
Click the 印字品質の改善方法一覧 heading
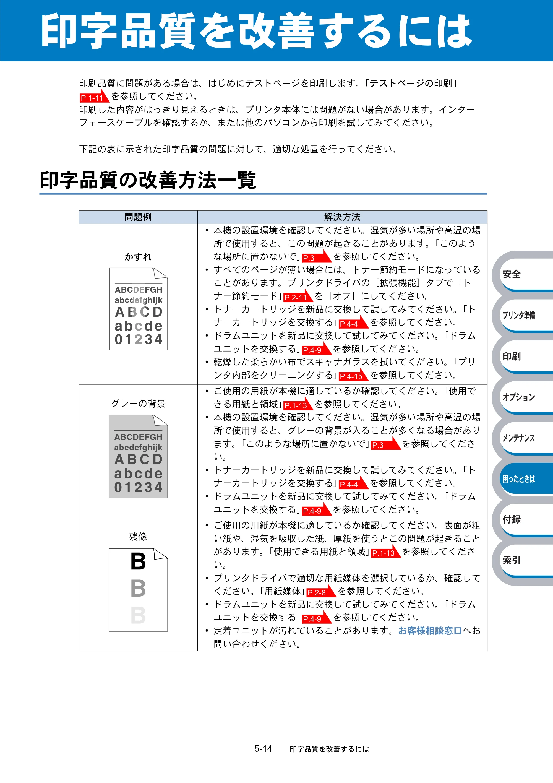point(148,180)
